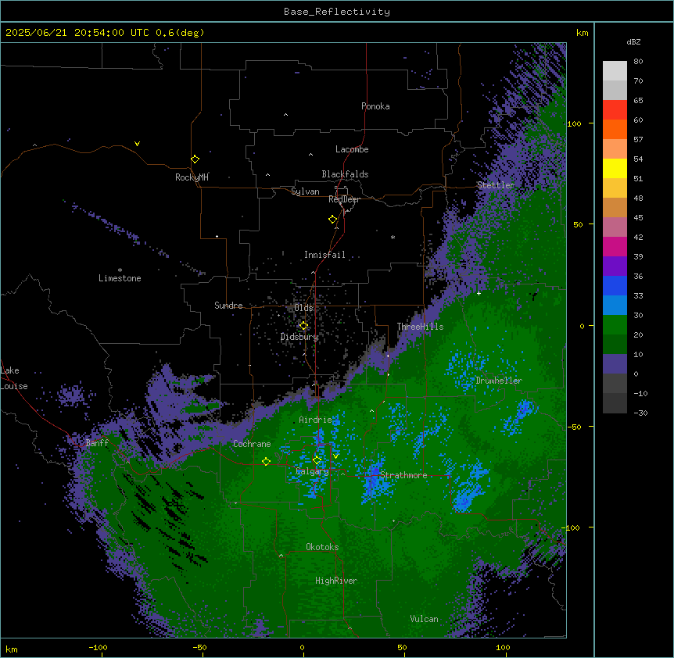Screen dimensions: 674x658
Task: Click the Olds label
Action: click(x=303, y=308)
